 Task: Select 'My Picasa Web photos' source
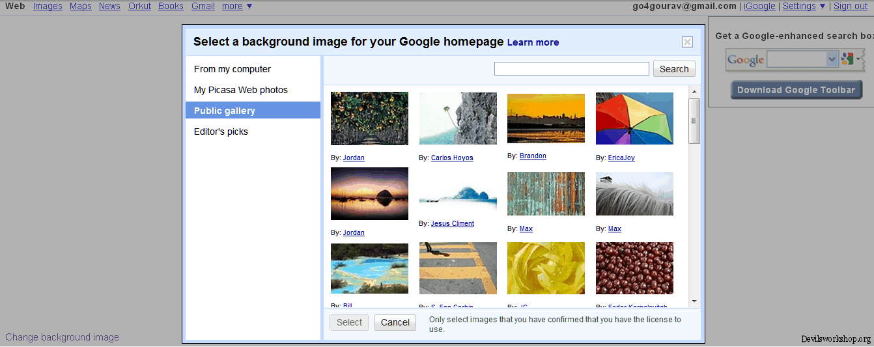tap(241, 90)
